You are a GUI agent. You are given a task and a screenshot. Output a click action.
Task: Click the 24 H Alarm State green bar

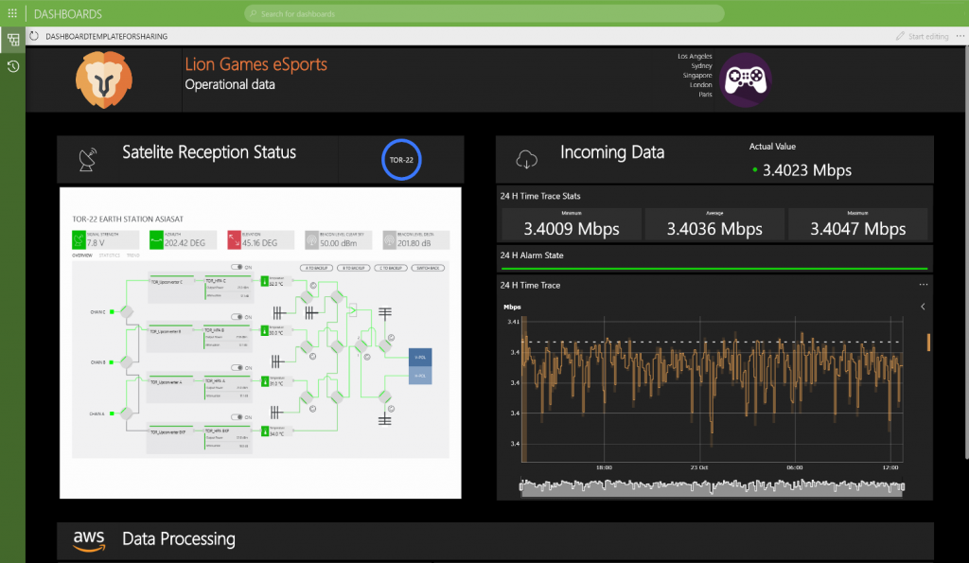pyautogui.click(x=714, y=269)
